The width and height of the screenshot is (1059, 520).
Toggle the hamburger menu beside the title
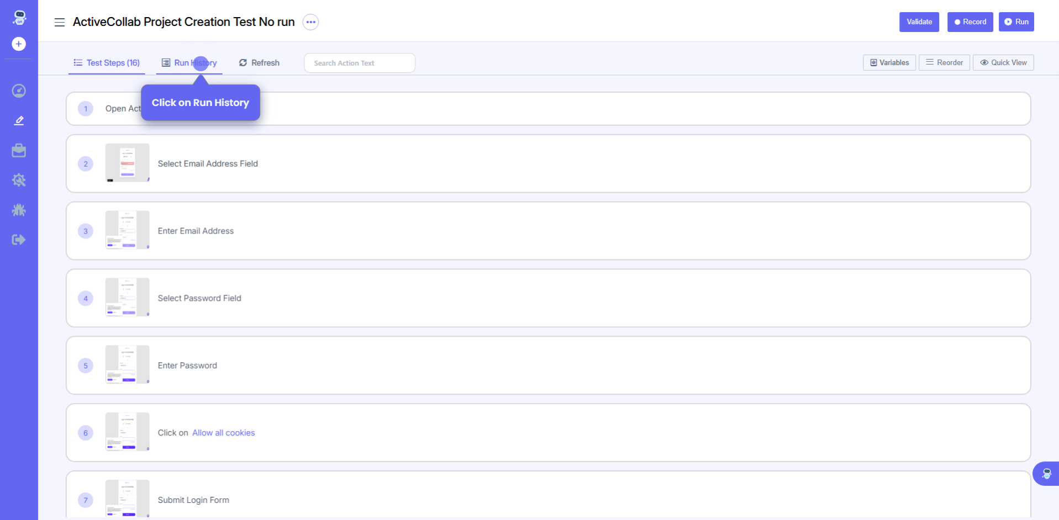(60, 22)
